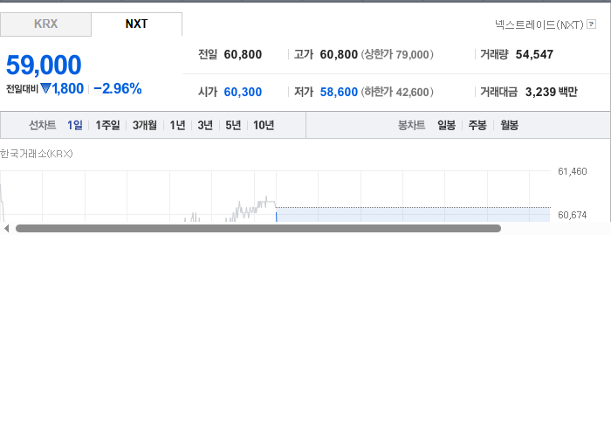Click the 상한가 79,000 text
This screenshot has height=428, width=611.
[x=397, y=54]
